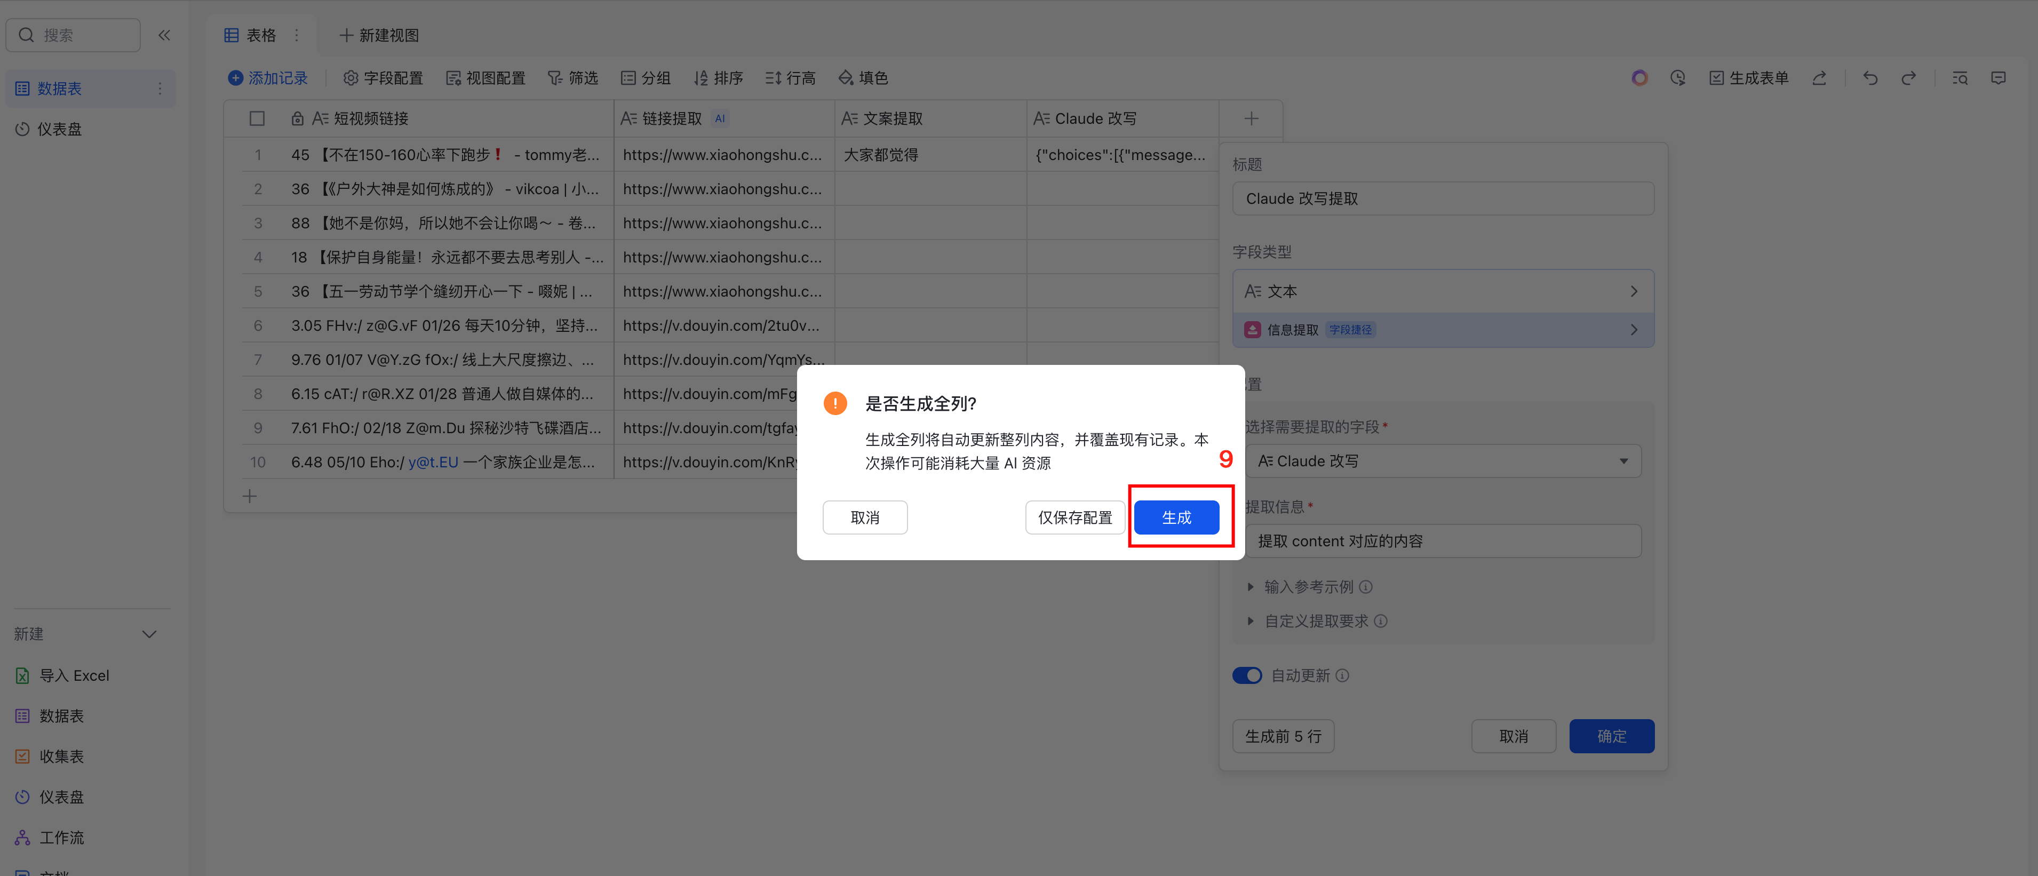This screenshot has width=2038, height=876.
Task: Click the undo arrow icon
Action: point(1870,77)
